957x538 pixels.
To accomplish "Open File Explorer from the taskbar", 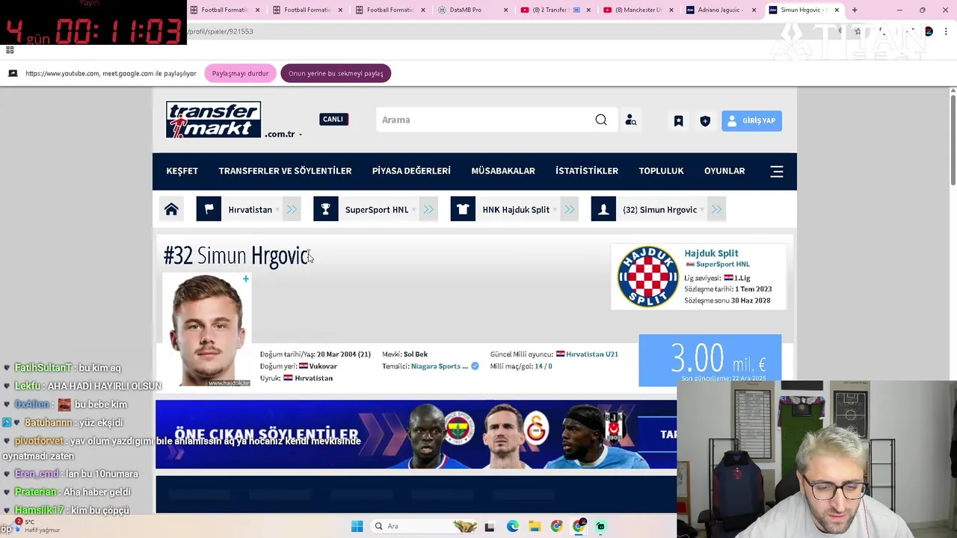I will pos(535,526).
